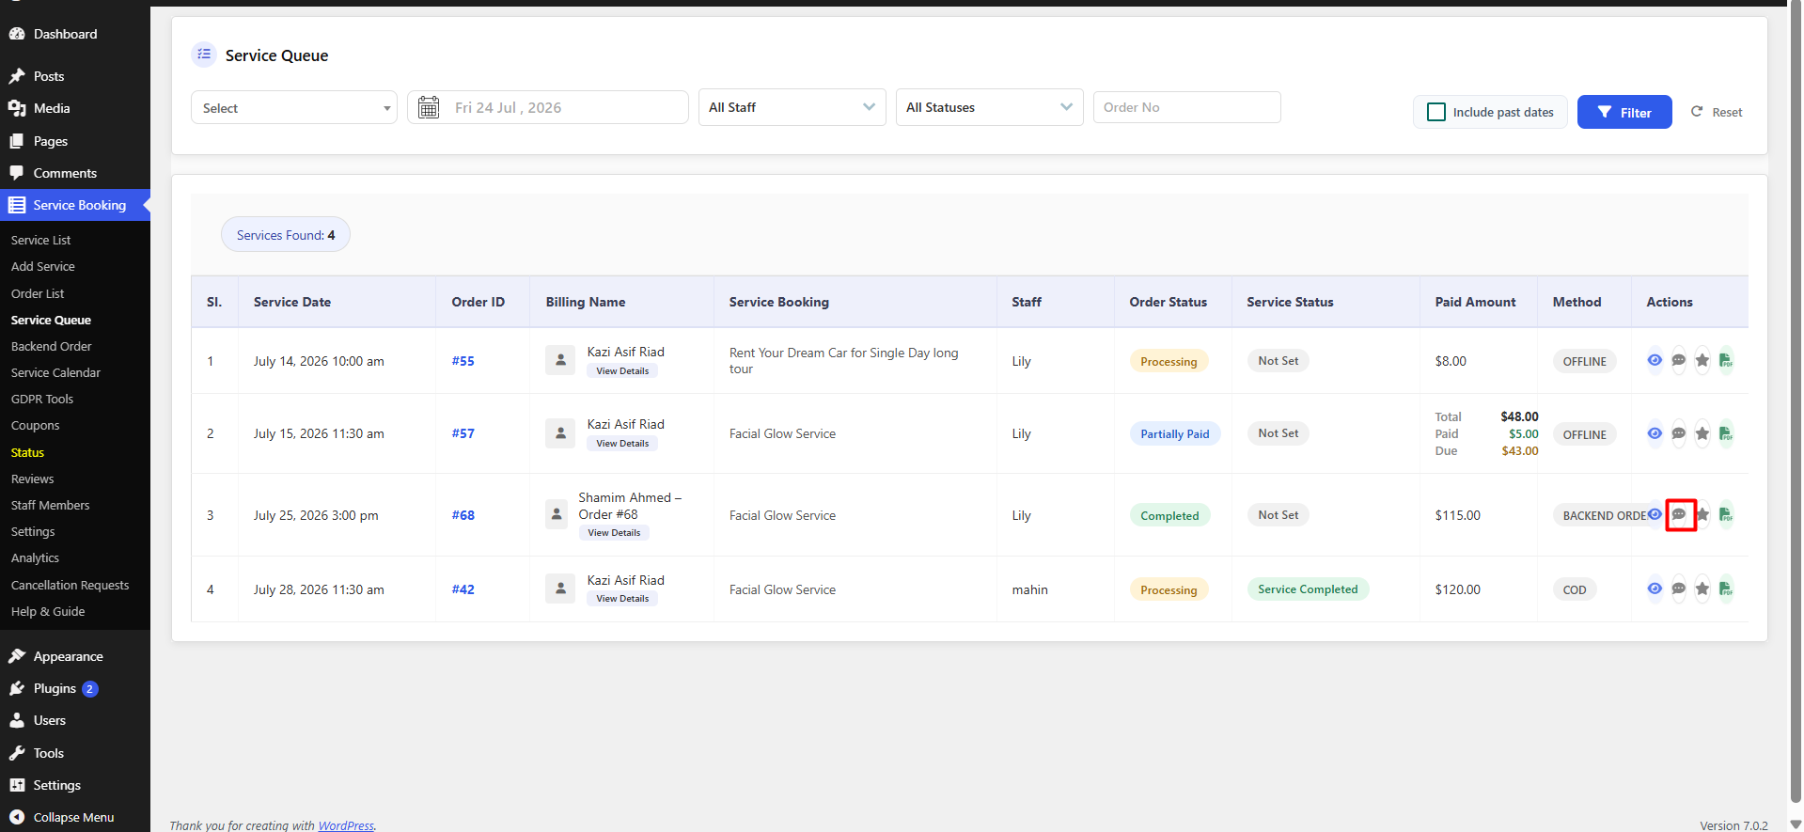Open Reviews submenu item
The height and width of the screenshot is (832, 1804).
pyautogui.click(x=32, y=479)
